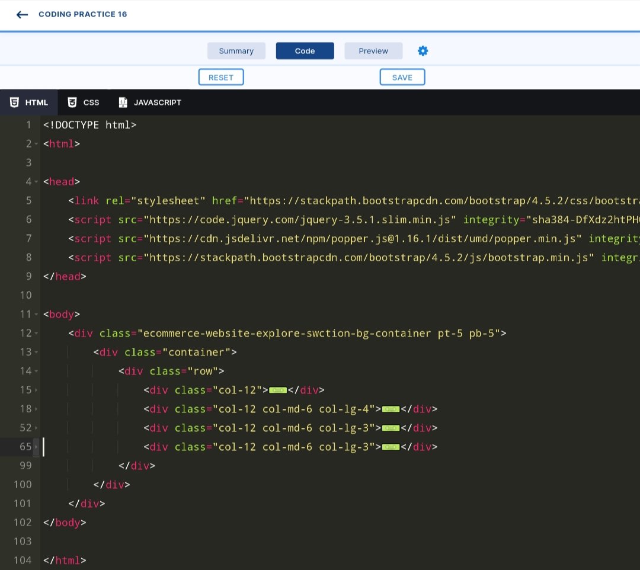Expand the fold arrow at line 15

click(36, 390)
